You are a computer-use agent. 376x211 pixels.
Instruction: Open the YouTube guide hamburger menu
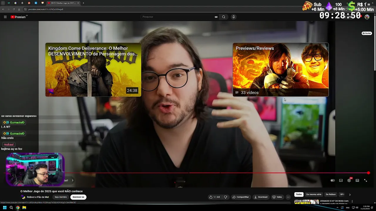click(5, 17)
